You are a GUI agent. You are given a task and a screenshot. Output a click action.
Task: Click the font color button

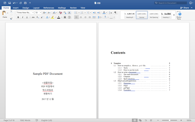pyautogui.click(x=59, y=17)
